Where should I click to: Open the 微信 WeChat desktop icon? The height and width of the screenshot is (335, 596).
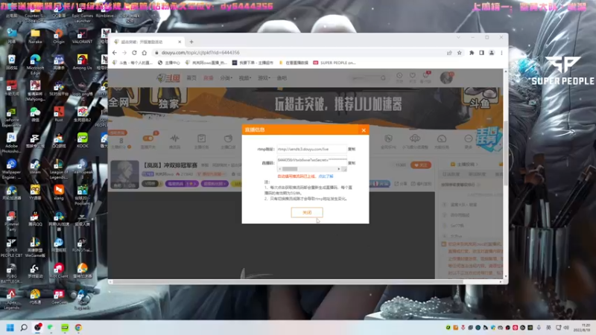[x=35, y=114]
